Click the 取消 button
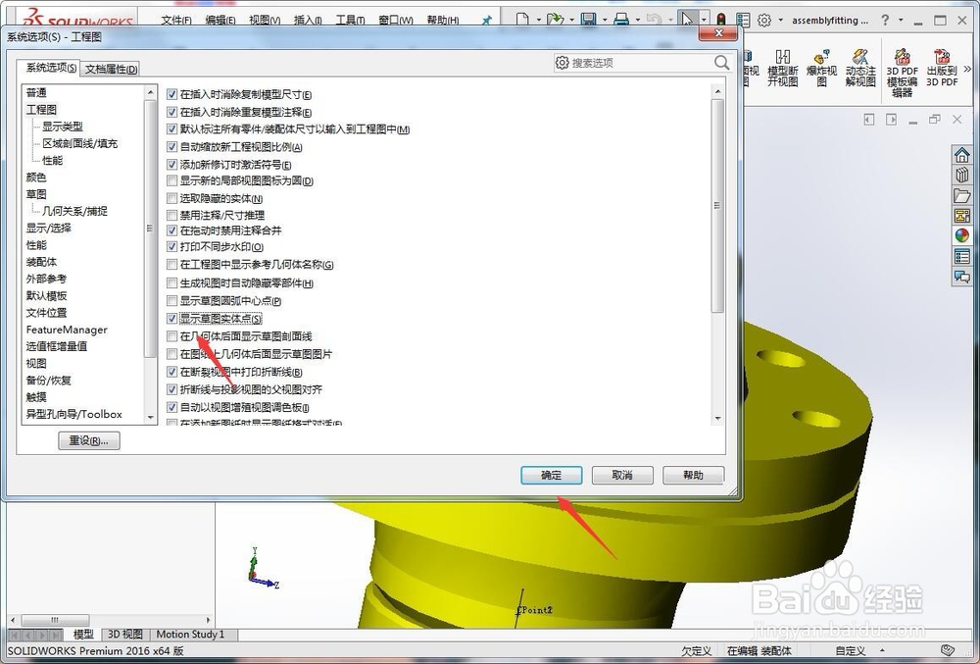The width and height of the screenshot is (980, 664). click(622, 475)
